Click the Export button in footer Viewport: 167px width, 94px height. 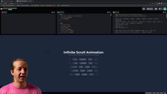[162, 93]
